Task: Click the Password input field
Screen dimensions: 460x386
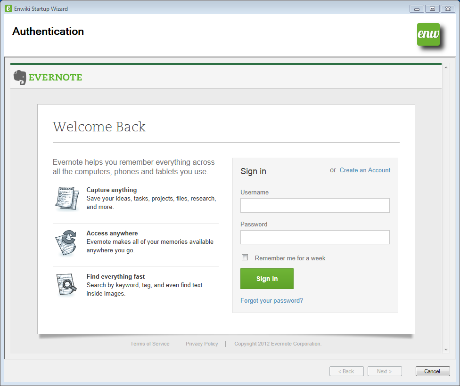Action: (x=315, y=237)
